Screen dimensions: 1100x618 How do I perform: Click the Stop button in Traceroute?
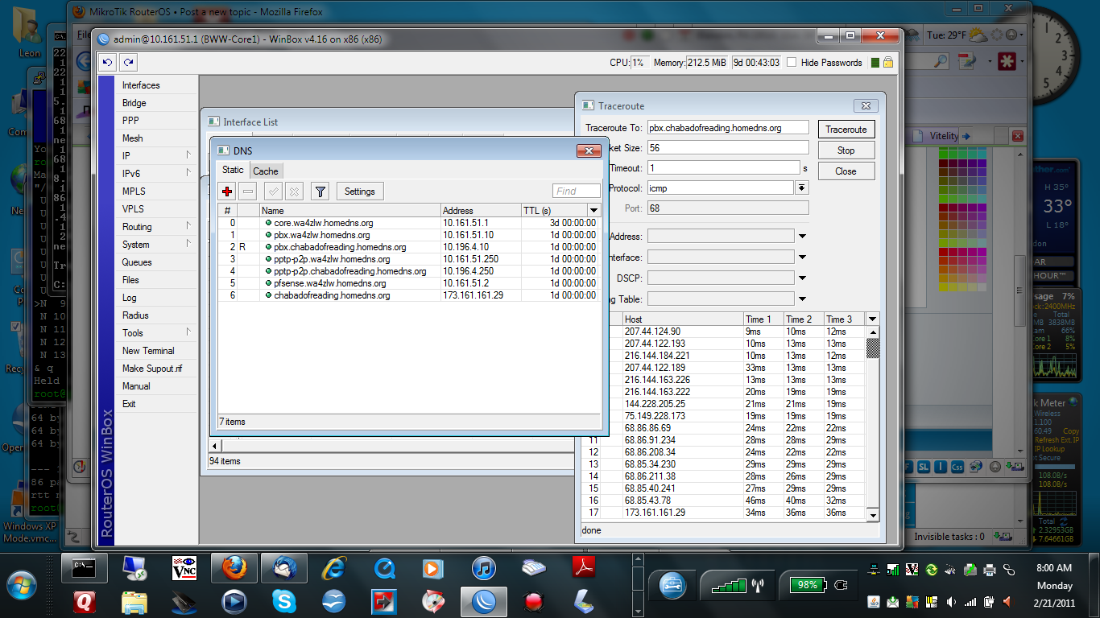846,150
